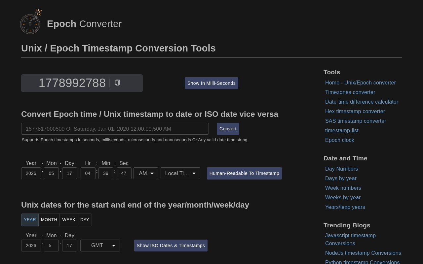Screen dimensions: 423x264
Task: Expand the Local Time zone dropdown
Action: (x=180, y=173)
